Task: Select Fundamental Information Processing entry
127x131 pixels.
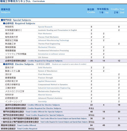Action: [53, 50]
